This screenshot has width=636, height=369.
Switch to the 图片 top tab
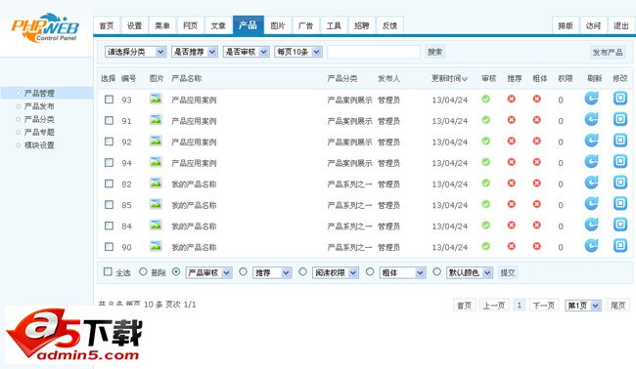278,25
